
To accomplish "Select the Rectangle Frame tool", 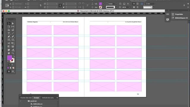I will pos(9,40).
